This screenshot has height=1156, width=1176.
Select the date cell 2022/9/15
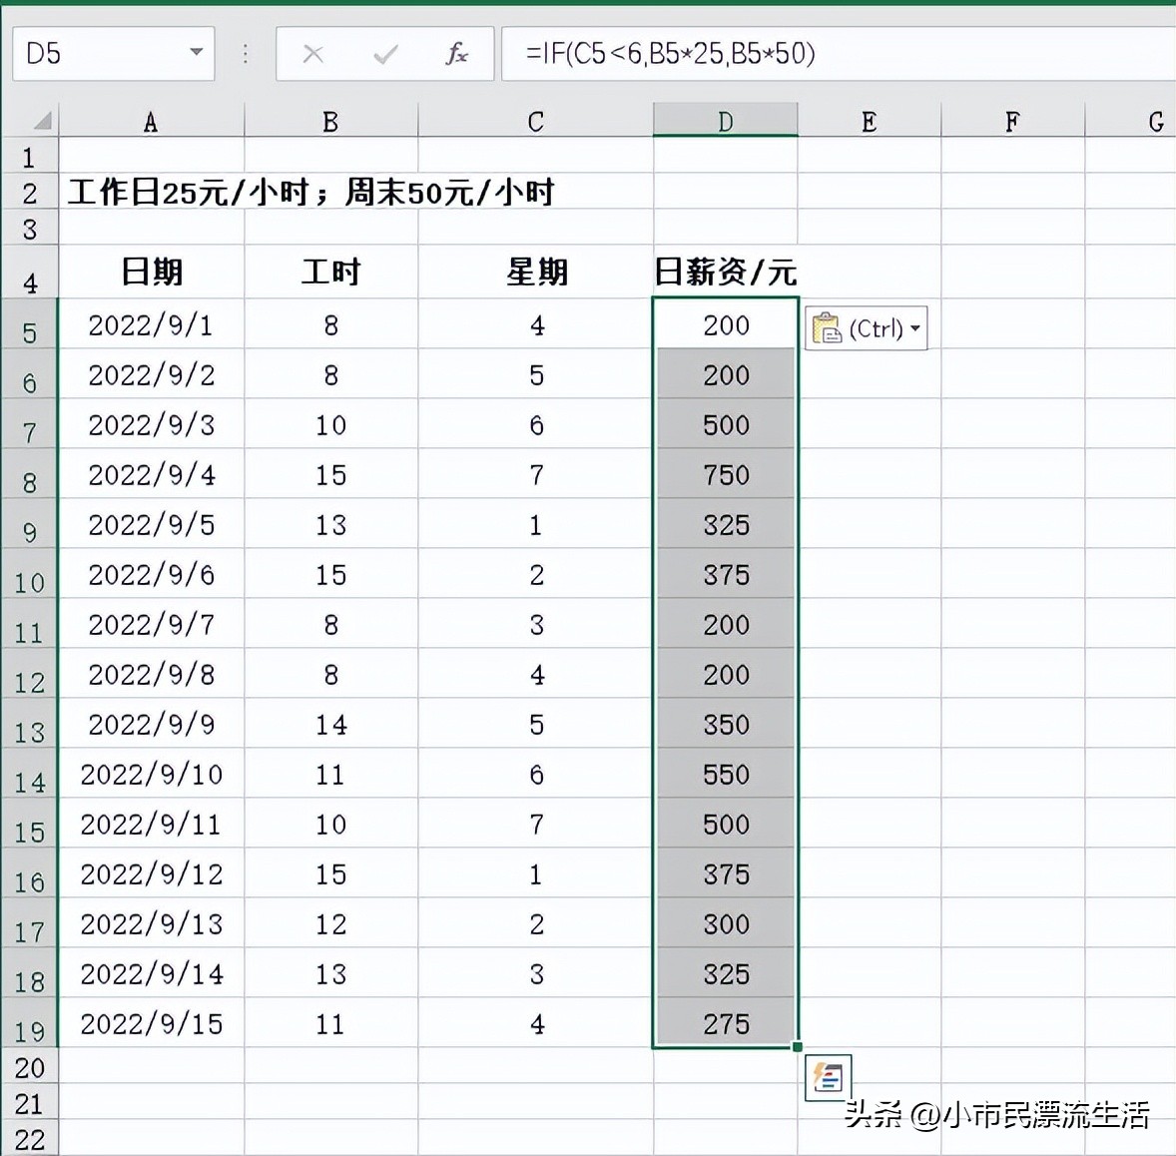(x=152, y=1023)
